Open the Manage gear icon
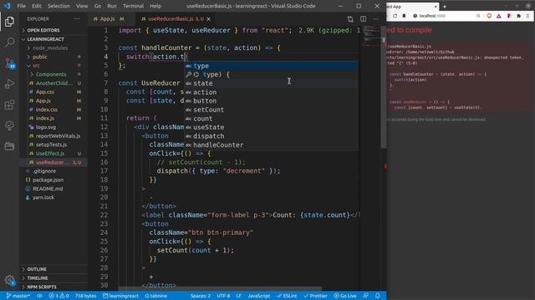This screenshot has width=535, height=300. click(9, 281)
